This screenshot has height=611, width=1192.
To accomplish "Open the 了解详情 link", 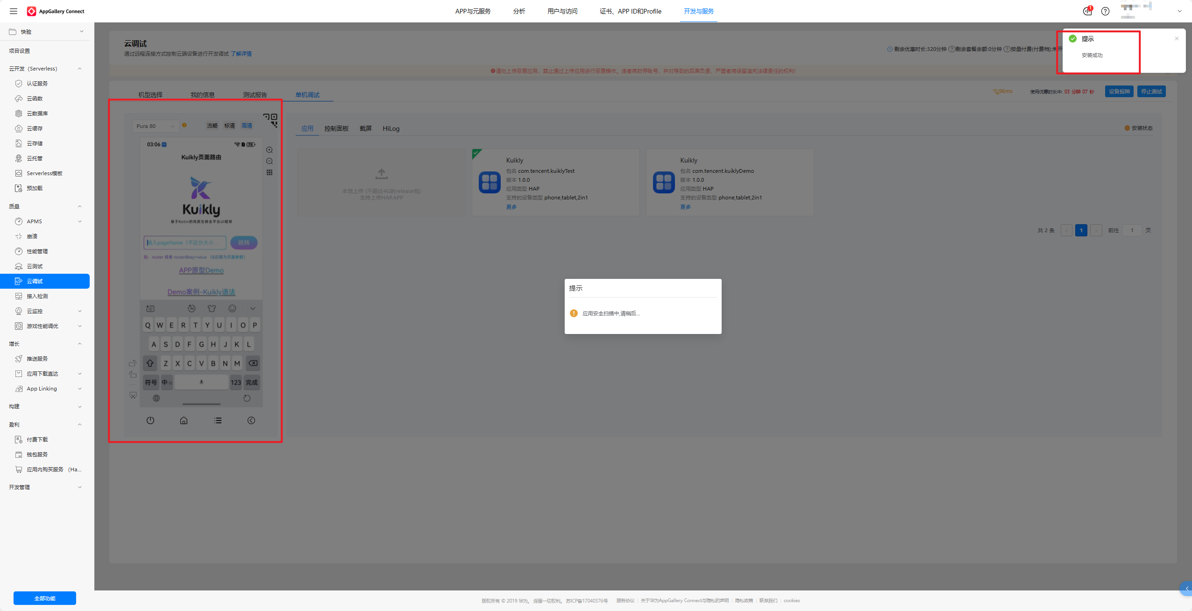I will (x=241, y=54).
